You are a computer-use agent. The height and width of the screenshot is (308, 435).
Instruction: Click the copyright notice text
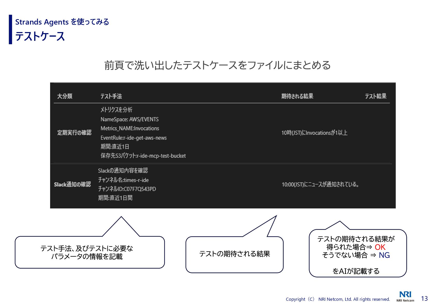338,299
